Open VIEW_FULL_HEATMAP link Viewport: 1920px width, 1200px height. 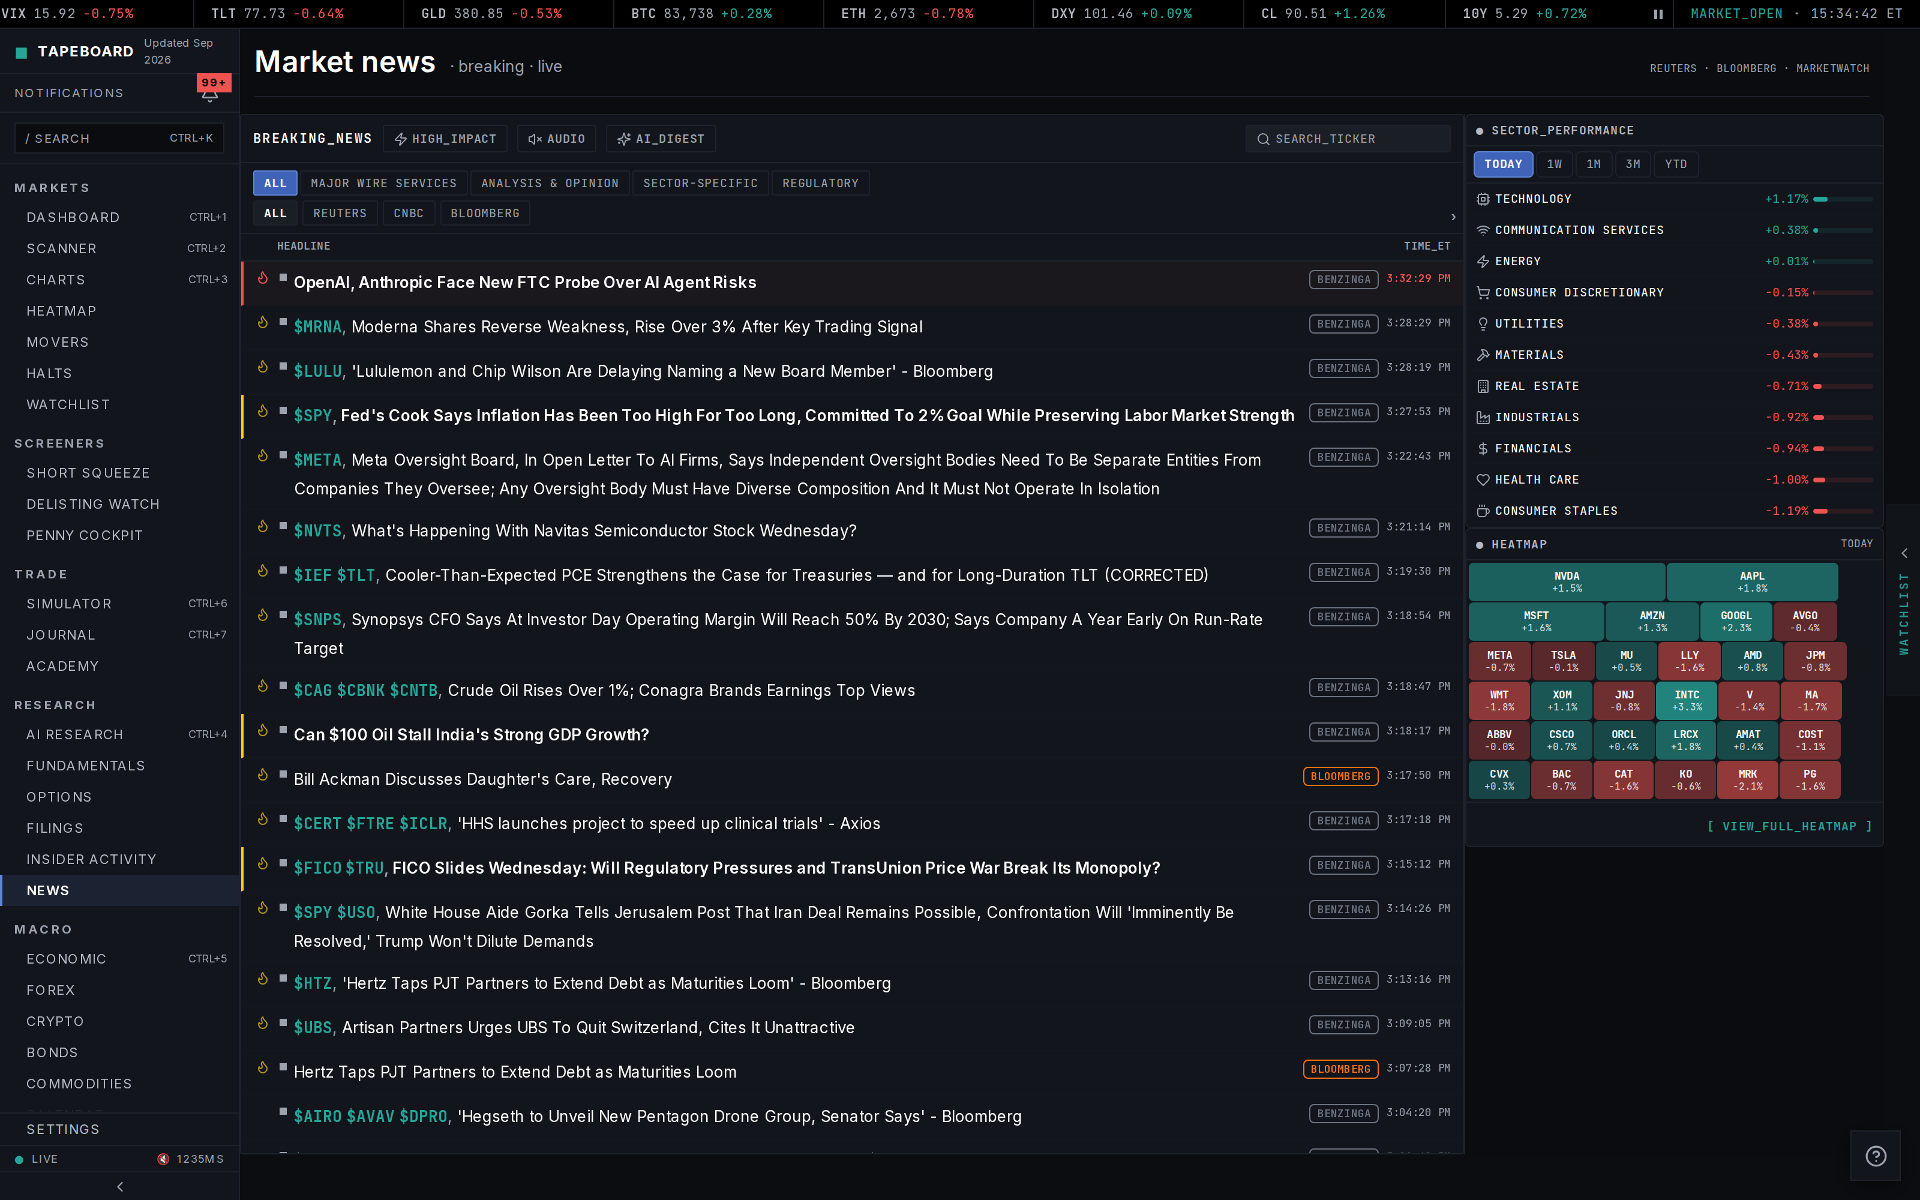coord(1789,826)
